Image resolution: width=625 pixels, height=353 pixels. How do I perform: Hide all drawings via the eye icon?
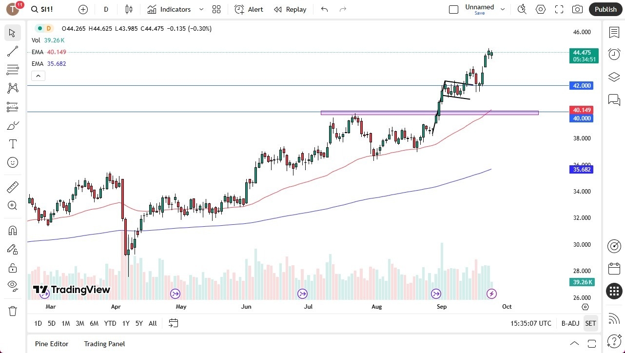12,286
